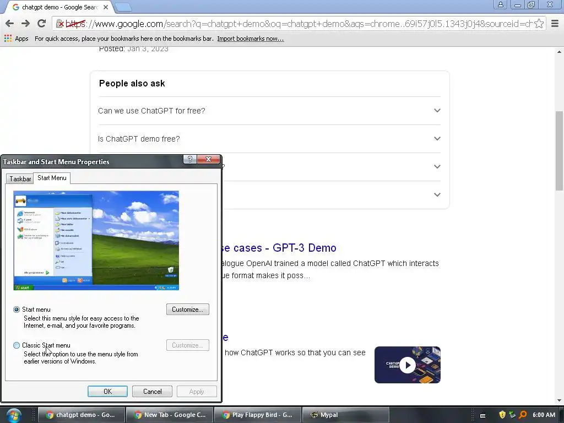Open a new tab with the new-tab button
This screenshot has width=564, height=423.
tap(123, 7)
